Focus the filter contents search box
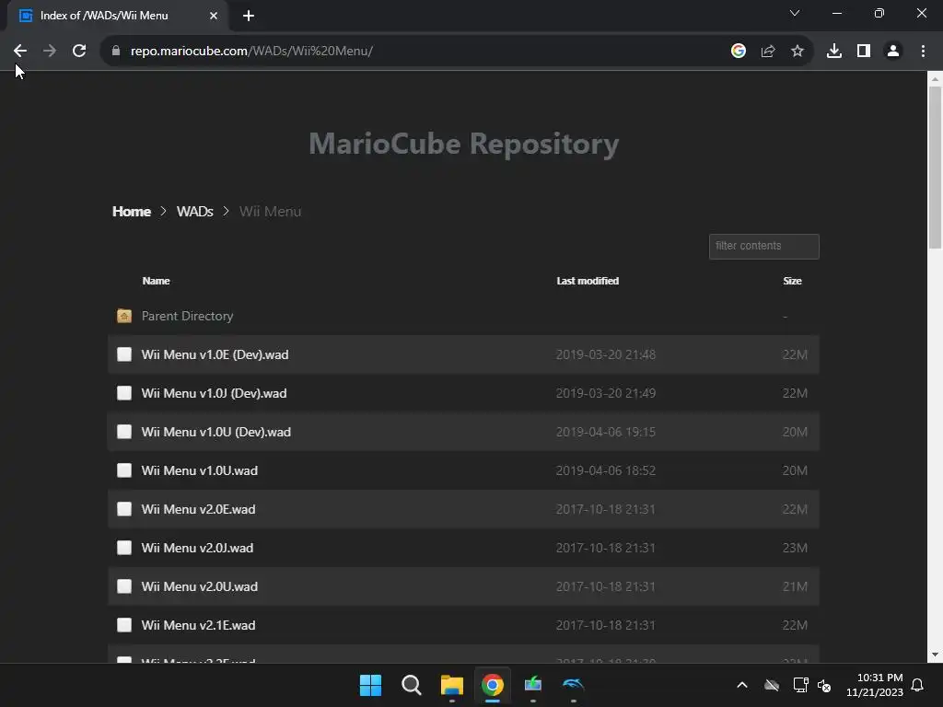 click(763, 247)
